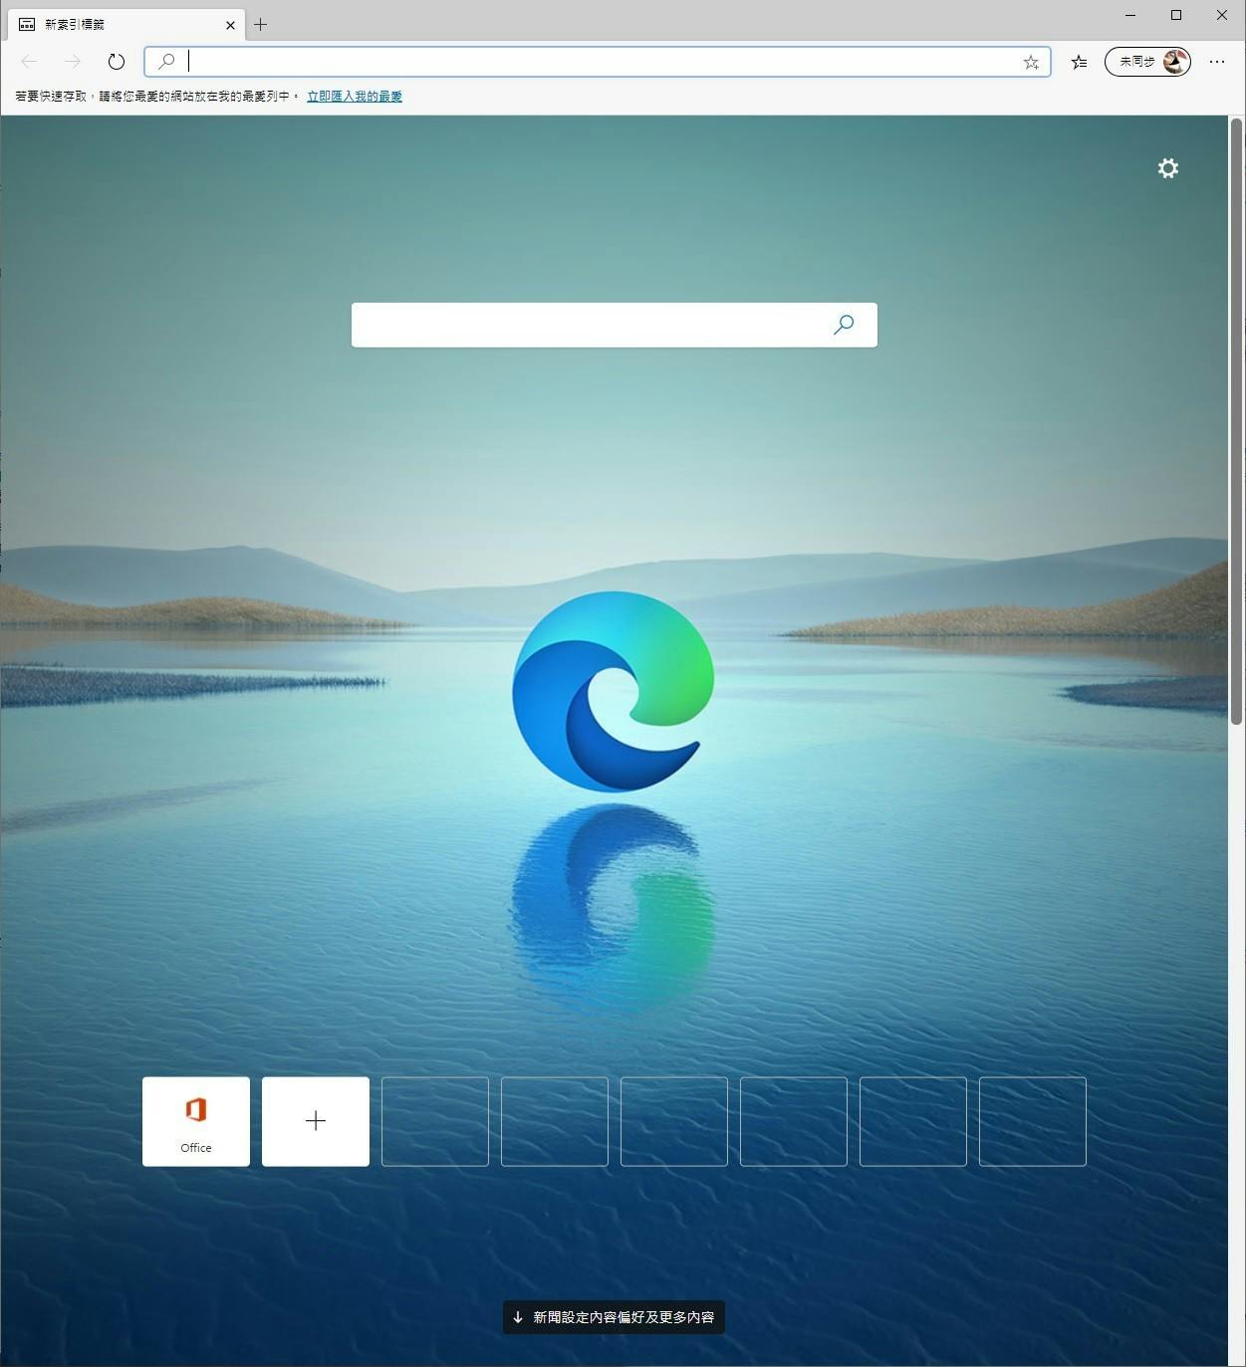The height and width of the screenshot is (1367, 1246).
Task: Focus the address bar input field
Action: [x=598, y=62]
